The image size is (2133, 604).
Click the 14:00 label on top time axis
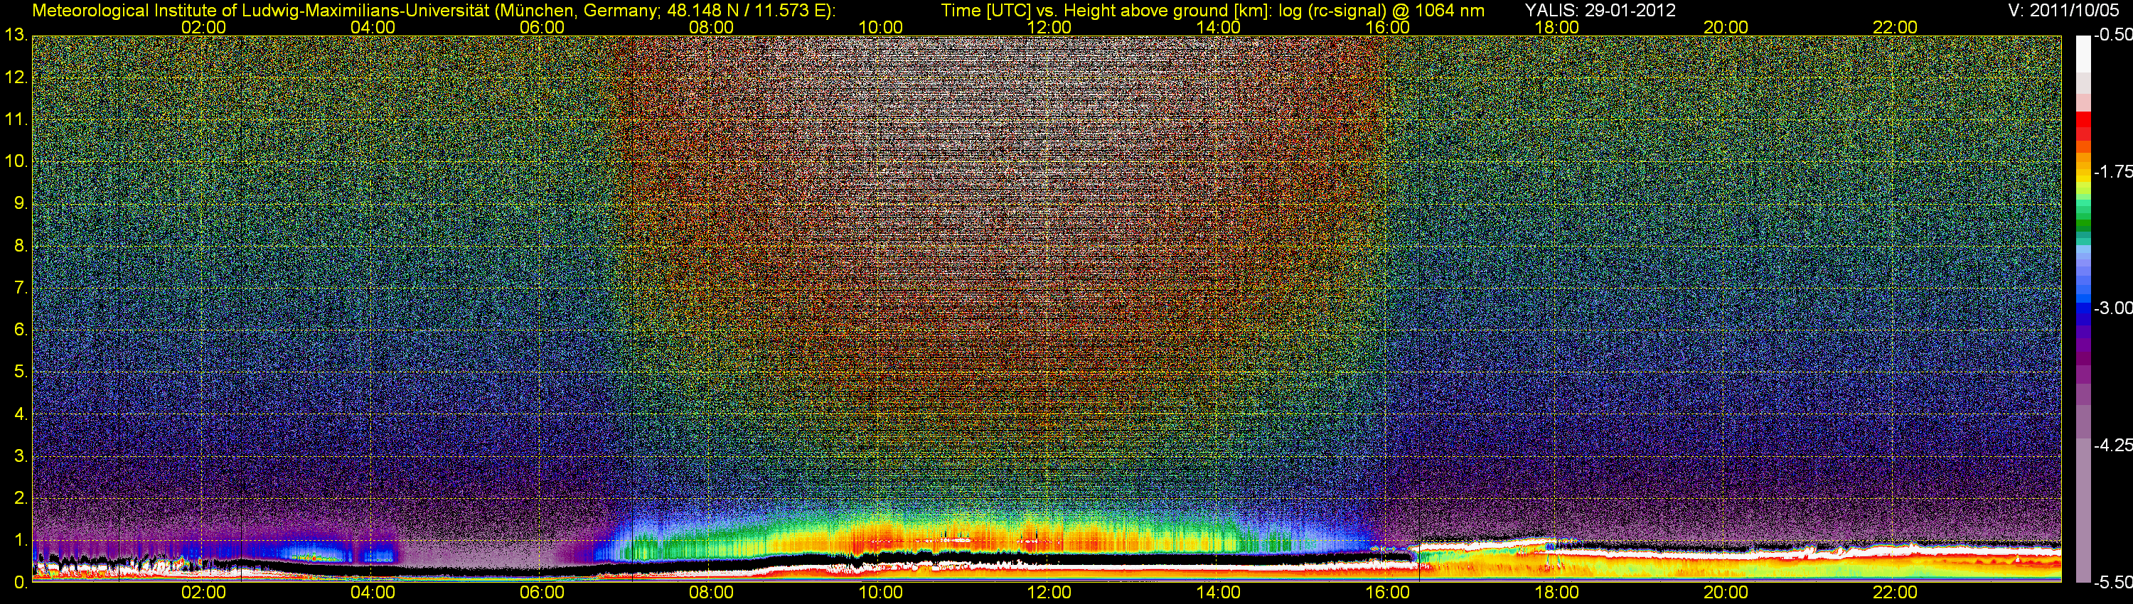click(x=1219, y=27)
